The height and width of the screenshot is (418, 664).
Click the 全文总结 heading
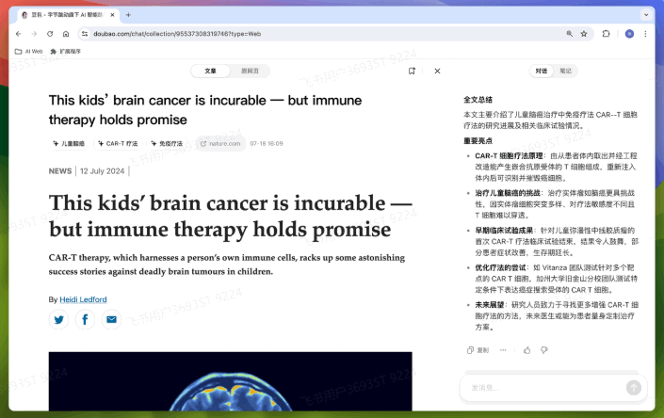click(x=478, y=100)
